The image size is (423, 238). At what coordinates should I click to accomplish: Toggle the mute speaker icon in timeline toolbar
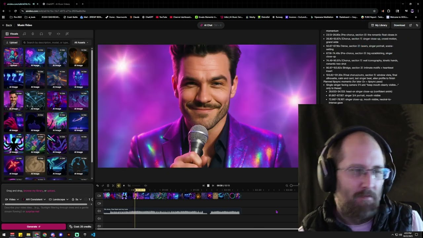tap(129, 185)
